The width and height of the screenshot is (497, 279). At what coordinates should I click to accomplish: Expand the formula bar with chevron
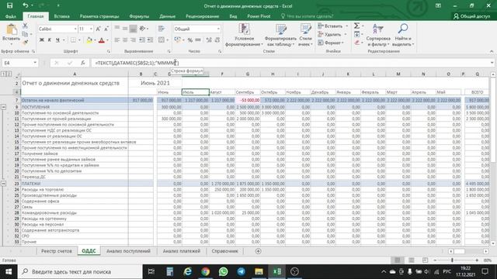(x=492, y=63)
